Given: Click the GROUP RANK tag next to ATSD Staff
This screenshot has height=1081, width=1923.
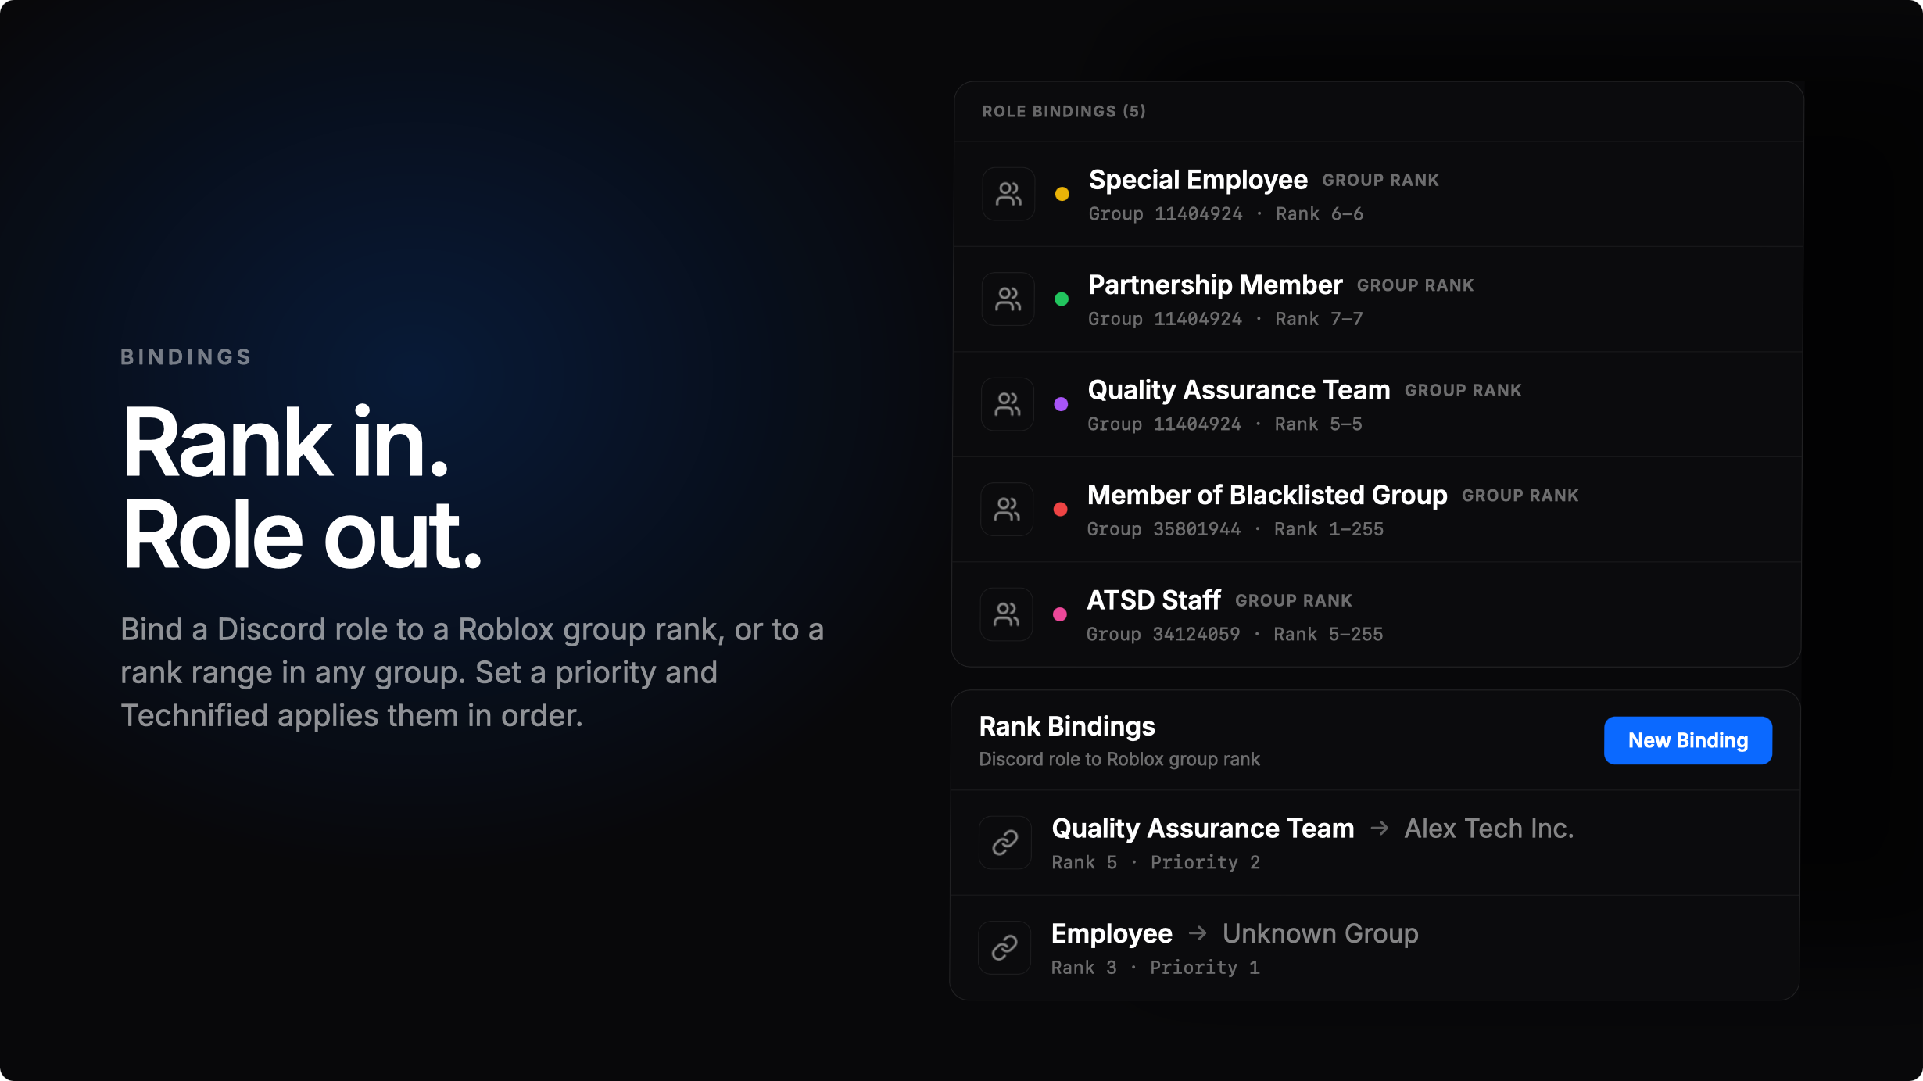Looking at the screenshot, I should [x=1294, y=601].
